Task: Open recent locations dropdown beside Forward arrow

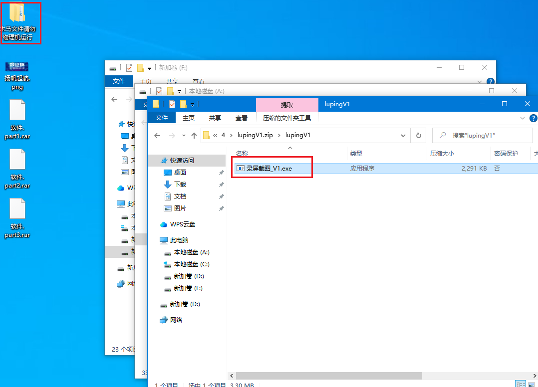Action: (183, 136)
